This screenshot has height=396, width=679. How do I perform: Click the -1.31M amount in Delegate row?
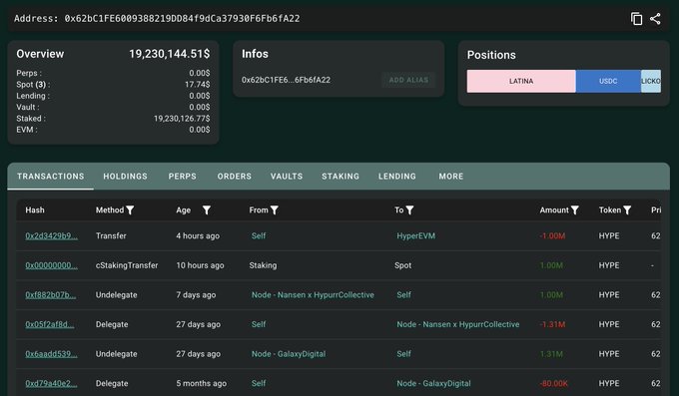[x=552, y=324]
